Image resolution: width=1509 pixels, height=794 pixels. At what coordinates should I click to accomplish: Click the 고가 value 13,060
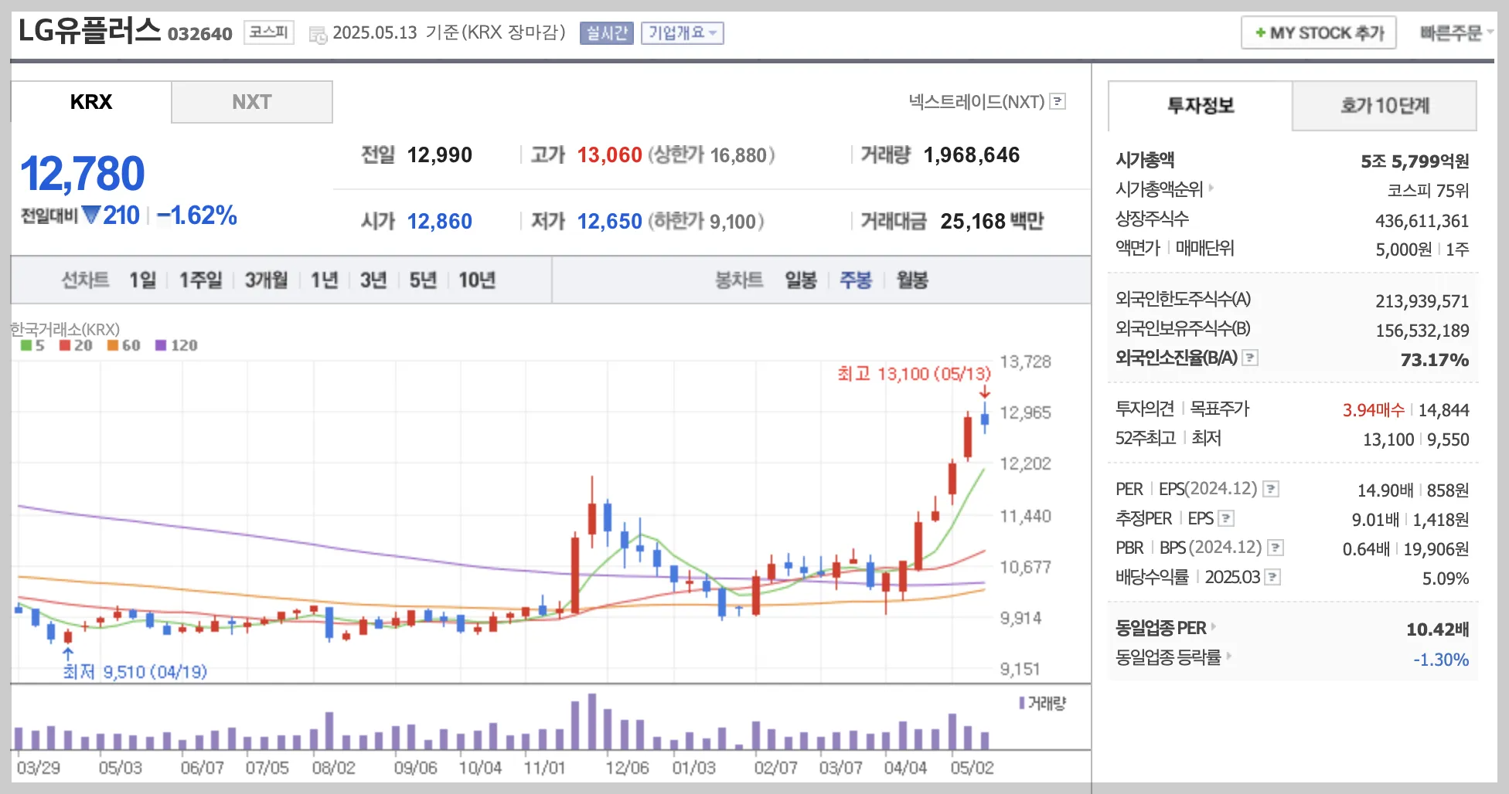(610, 155)
